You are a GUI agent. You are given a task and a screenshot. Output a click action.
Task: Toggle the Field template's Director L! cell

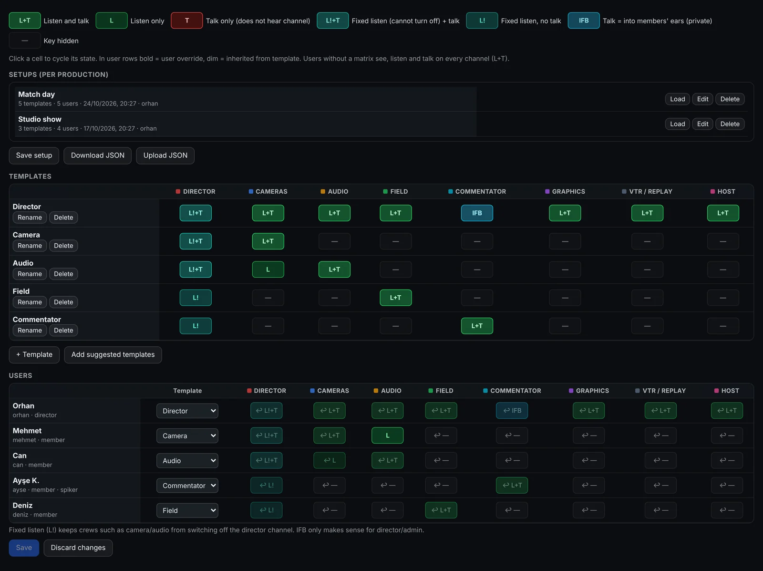pos(196,298)
